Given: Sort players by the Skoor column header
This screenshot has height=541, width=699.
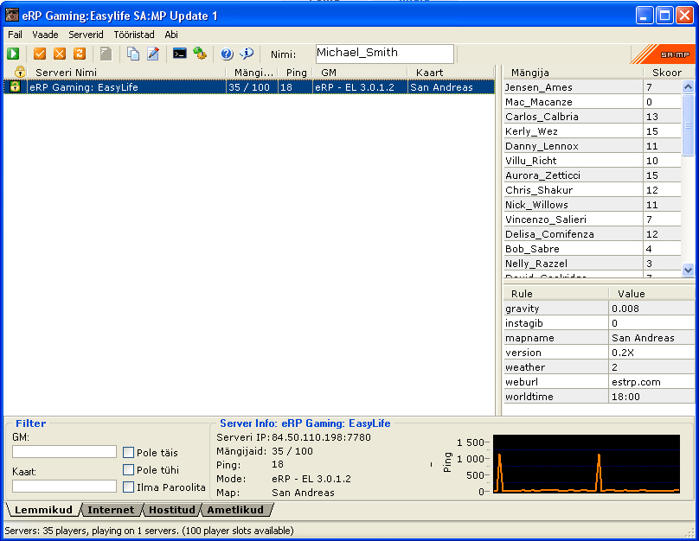Looking at the screenshot, I should click(x=669, y=72).
